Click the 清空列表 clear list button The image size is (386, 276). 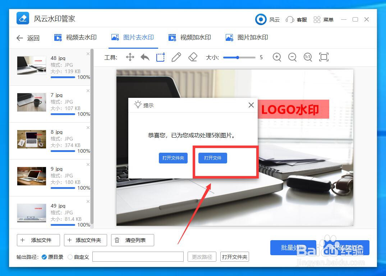132,240
